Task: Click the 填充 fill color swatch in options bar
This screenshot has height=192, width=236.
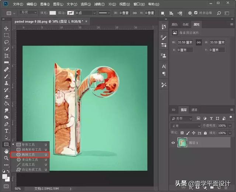Action: [x=52, y=13]
